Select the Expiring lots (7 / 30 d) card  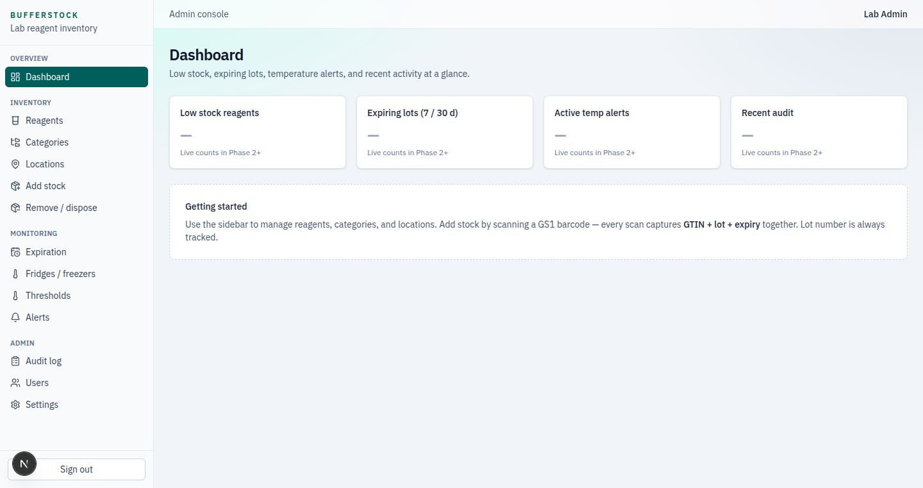[x=445, y=132]
